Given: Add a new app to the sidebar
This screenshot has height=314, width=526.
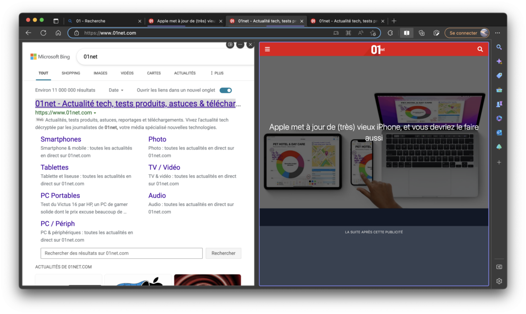Looking at the screenshot, I should click(499, 162).
